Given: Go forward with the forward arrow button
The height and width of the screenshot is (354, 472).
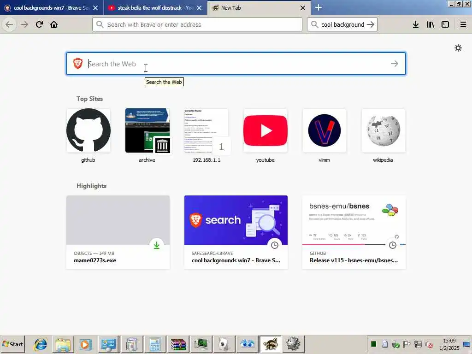Looking at the screenshot, I should 24,24.
